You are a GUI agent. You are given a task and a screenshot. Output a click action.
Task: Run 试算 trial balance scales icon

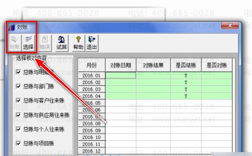(x=62, y=43)
